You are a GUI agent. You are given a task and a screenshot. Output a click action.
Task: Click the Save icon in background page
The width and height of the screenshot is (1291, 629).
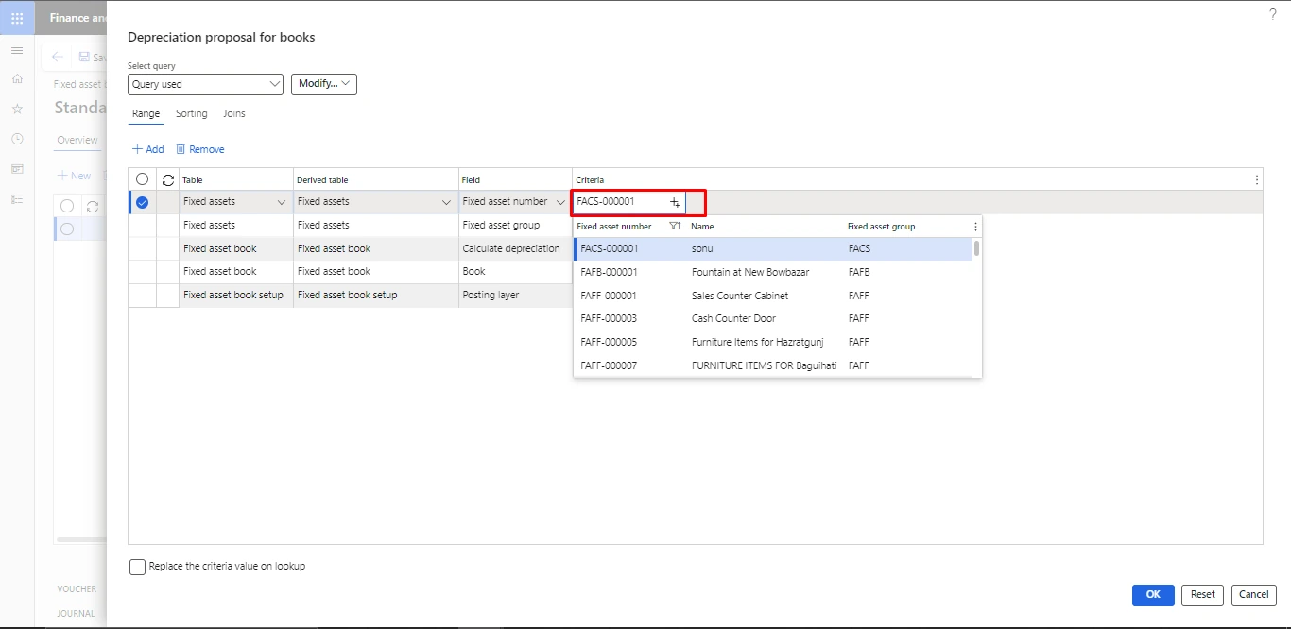click(x=84, y=57)
